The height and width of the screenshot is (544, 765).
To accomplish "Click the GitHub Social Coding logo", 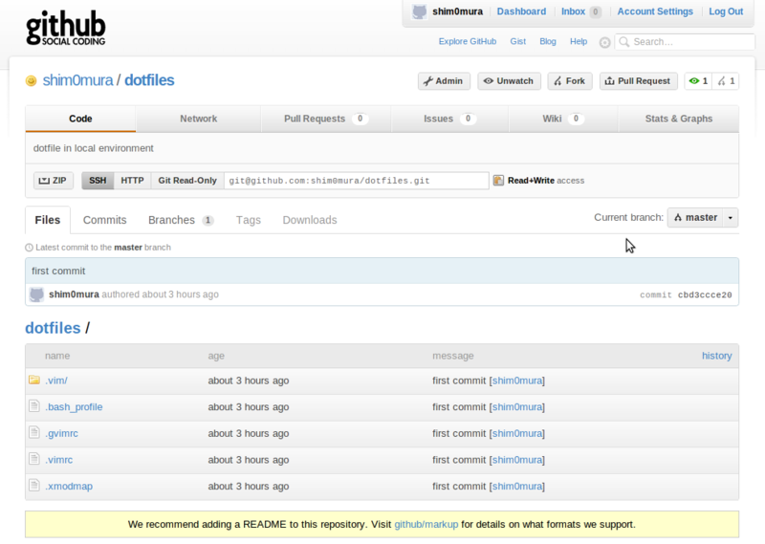I will [65, 29].
